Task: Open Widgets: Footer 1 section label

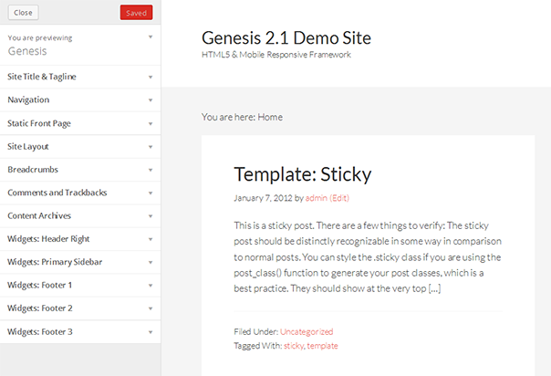Action: (40, 285)
